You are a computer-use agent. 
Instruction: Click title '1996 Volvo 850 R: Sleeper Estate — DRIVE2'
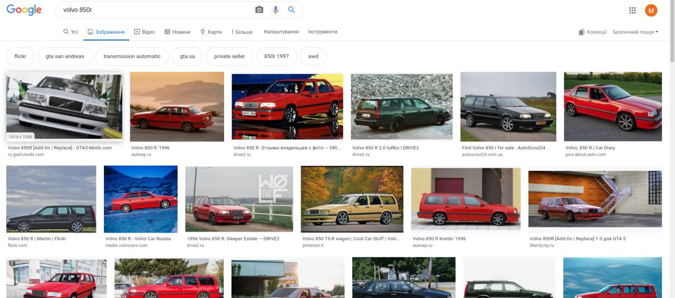pyautogui.click(x=233, y=238)
